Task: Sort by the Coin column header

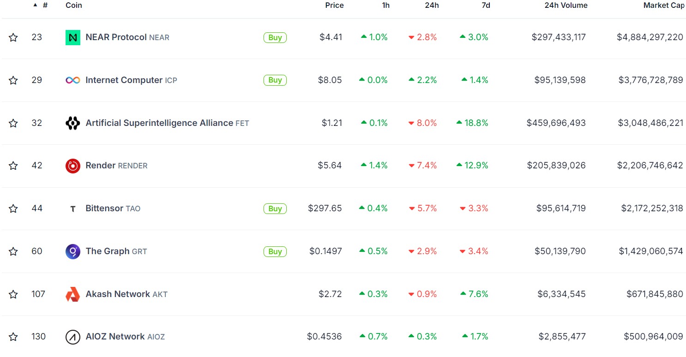Action: coord(74,6)
